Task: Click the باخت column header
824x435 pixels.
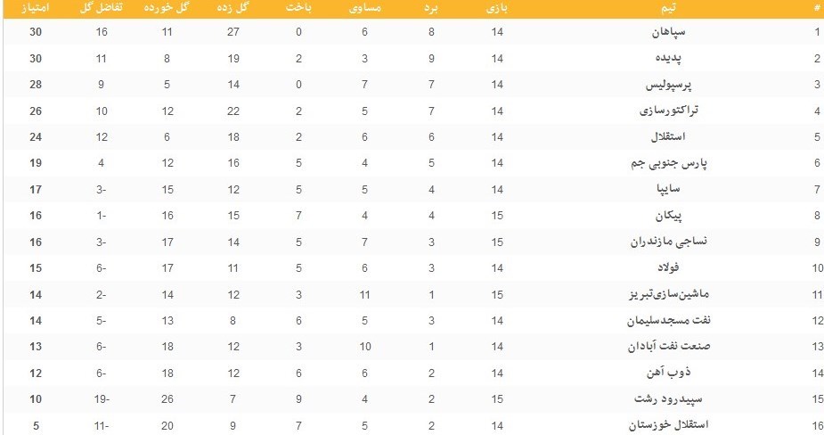Action: coord(298,8)
